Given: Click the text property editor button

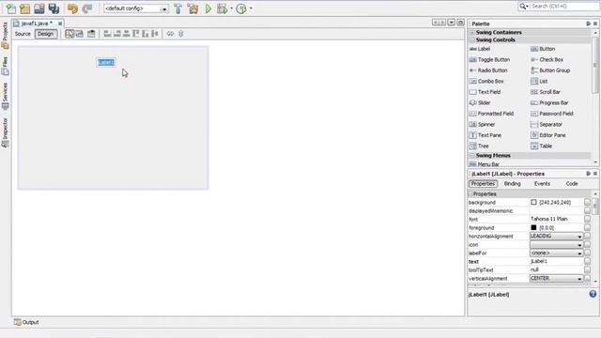Looking at the screenshot, I should point(587,261).
